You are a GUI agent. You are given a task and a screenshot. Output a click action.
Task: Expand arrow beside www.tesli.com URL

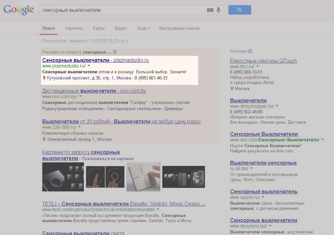point(158,209)
